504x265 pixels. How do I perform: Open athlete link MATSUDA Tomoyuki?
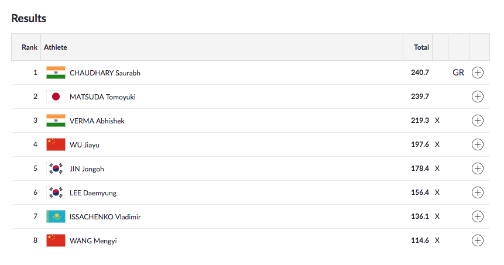tap(102, 97)
